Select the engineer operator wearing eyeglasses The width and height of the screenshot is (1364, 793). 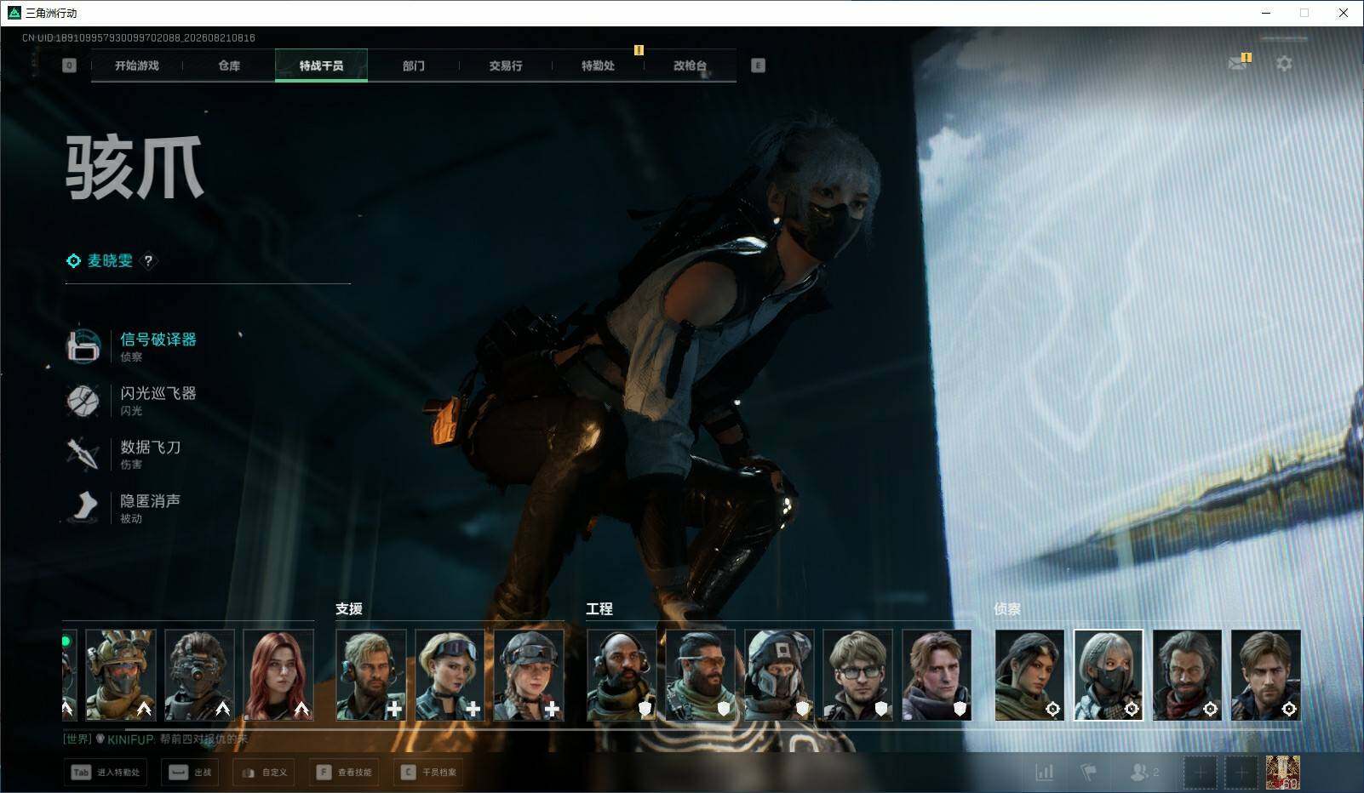[858, 675]
